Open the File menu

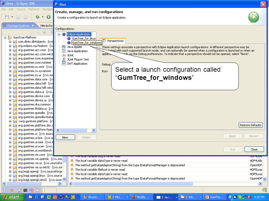pos(3,9)
